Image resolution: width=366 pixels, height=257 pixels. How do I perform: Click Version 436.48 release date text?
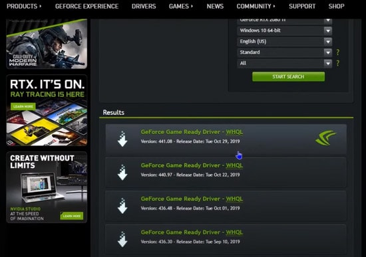click(x=190, y=209)
